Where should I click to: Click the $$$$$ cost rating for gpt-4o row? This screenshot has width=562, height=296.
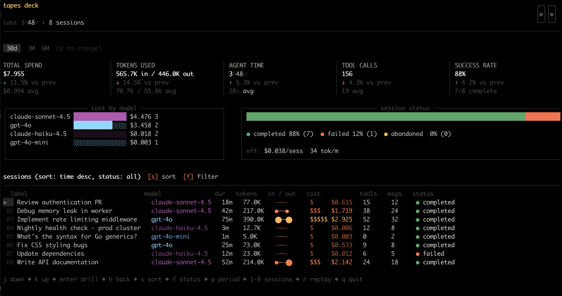click(x=319, y=219)
